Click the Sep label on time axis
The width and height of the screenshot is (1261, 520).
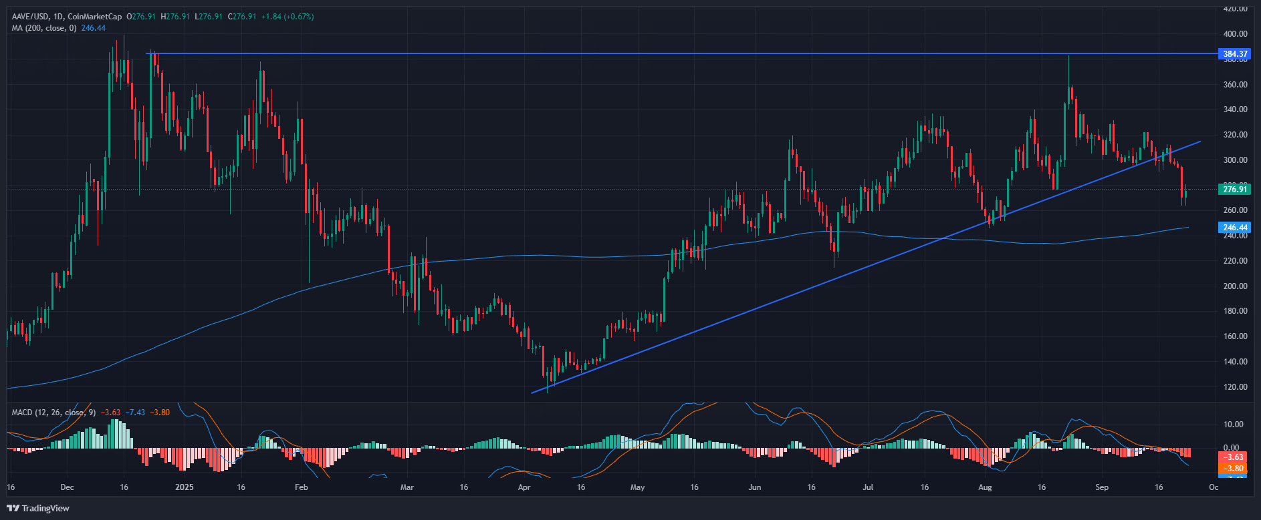1102,487
